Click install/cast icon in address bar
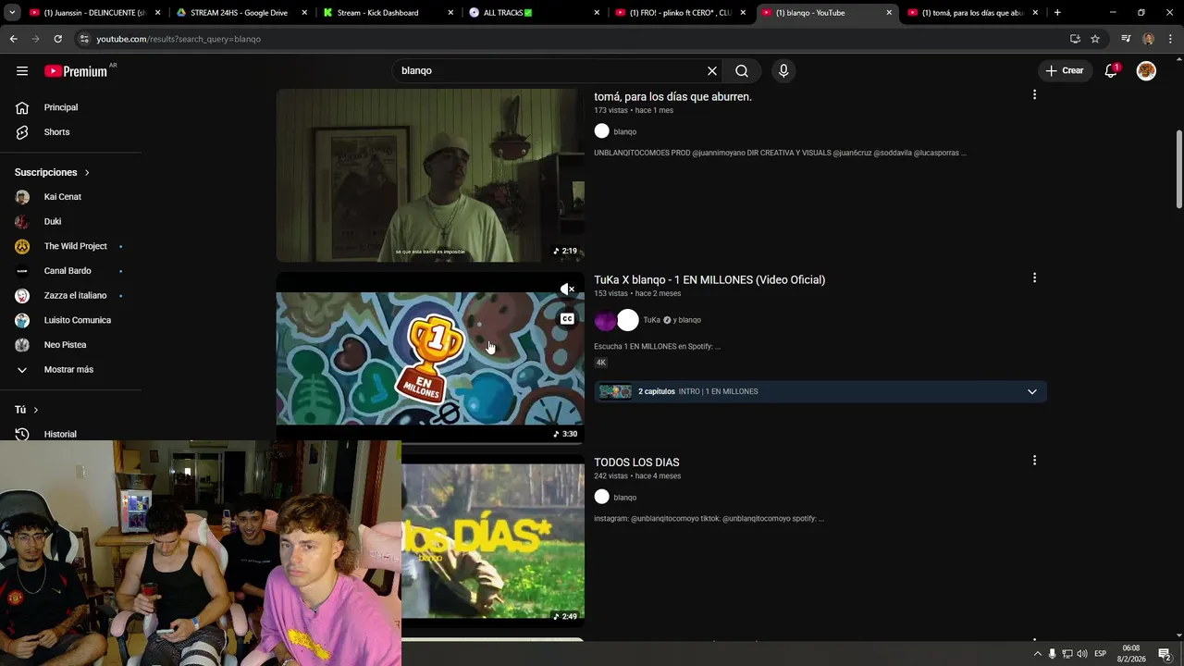This screenshot has height=666, width=1184. click(x=1075, y=39)
